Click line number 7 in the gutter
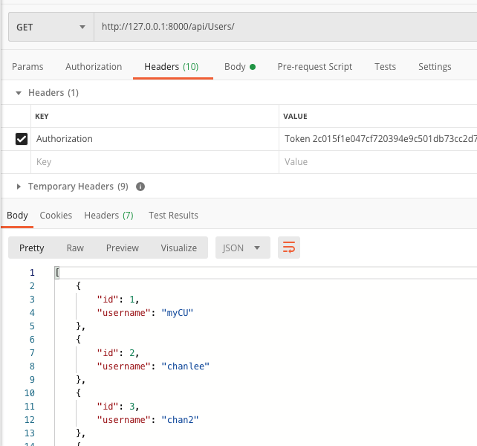 (32, 353)
